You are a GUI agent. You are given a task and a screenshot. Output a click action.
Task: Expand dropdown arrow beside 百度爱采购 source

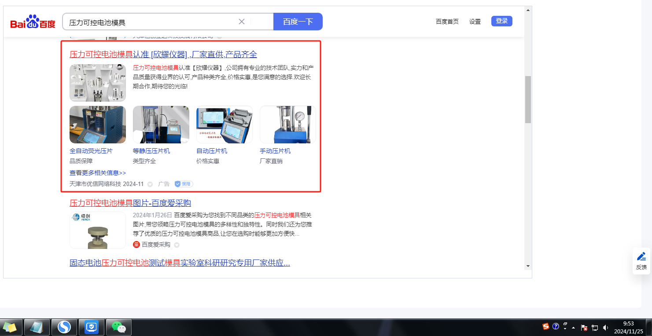[177, 245]
